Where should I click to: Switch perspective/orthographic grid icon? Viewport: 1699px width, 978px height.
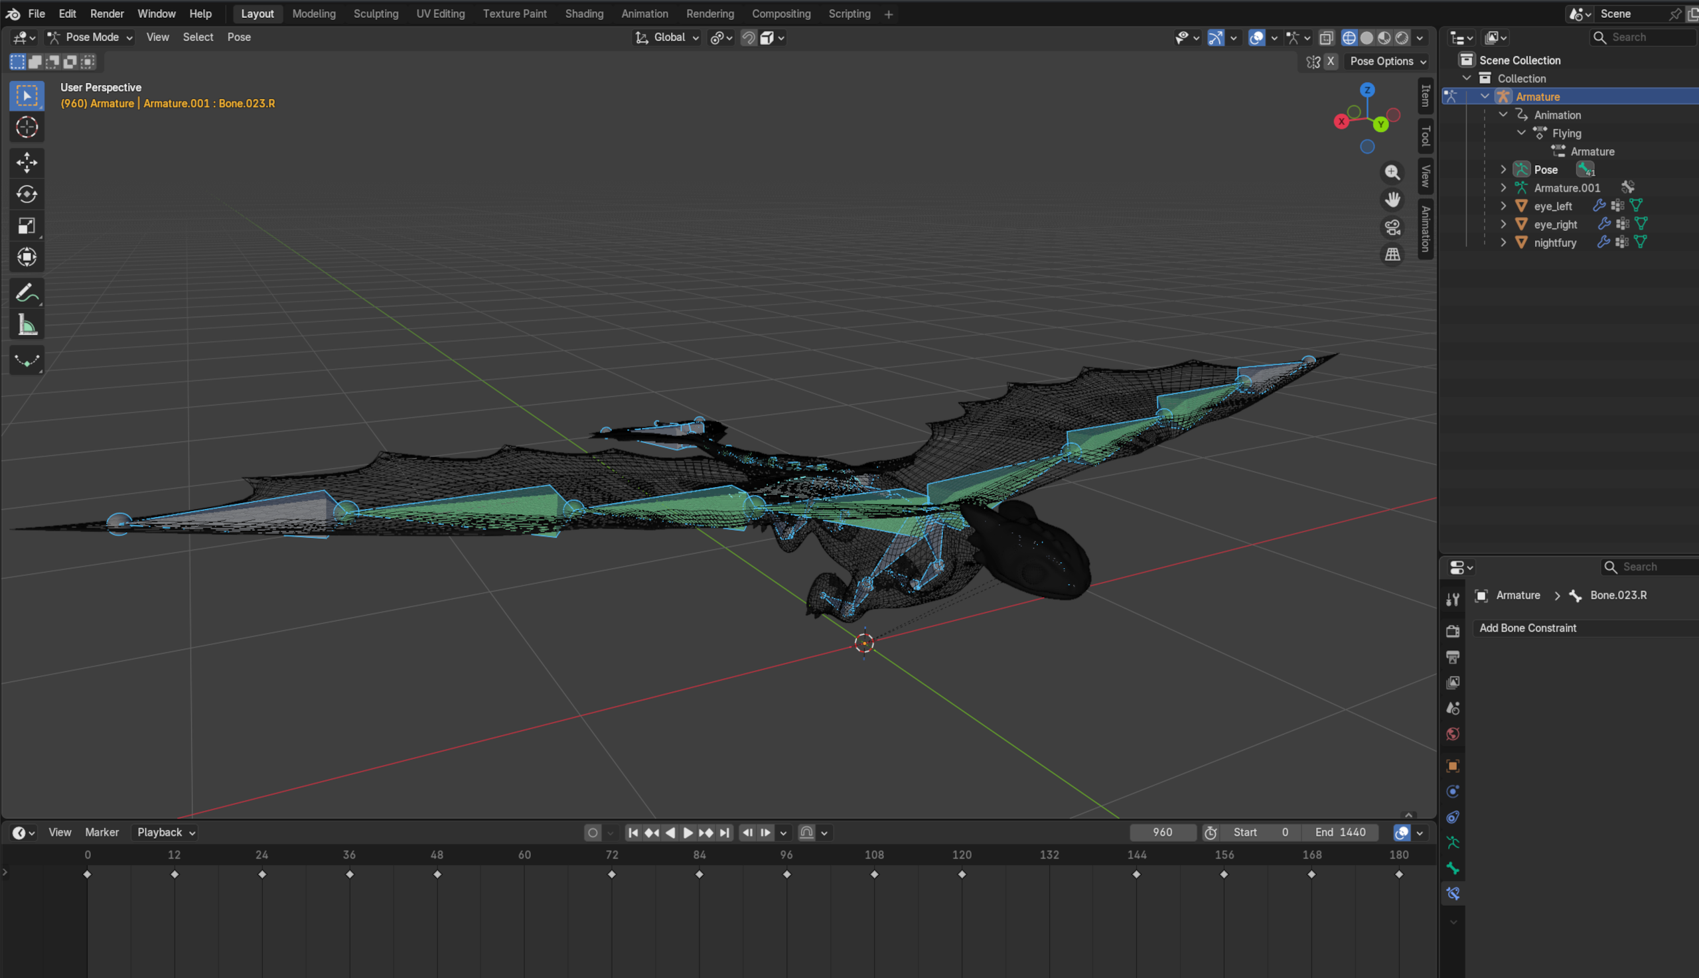click(x=1392, y=255)
